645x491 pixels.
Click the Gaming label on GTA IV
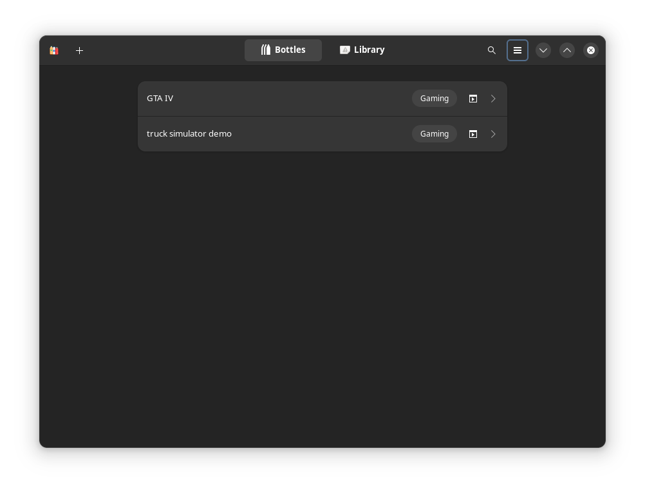click(x=435, y=99)
